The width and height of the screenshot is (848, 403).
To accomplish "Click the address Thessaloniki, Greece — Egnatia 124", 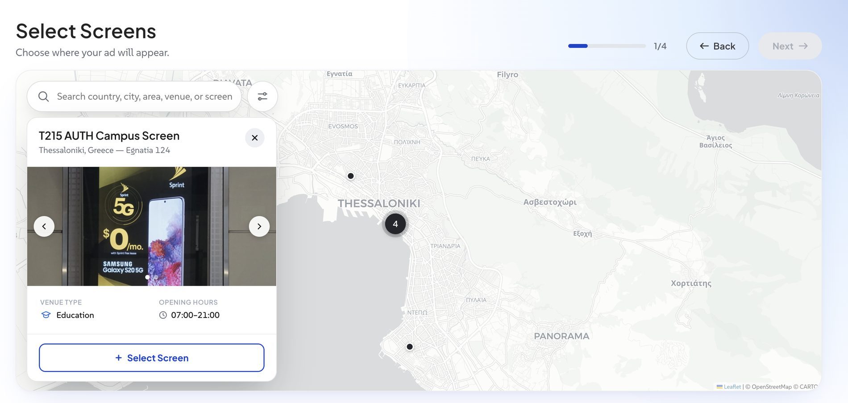I will tap(104, 150).
